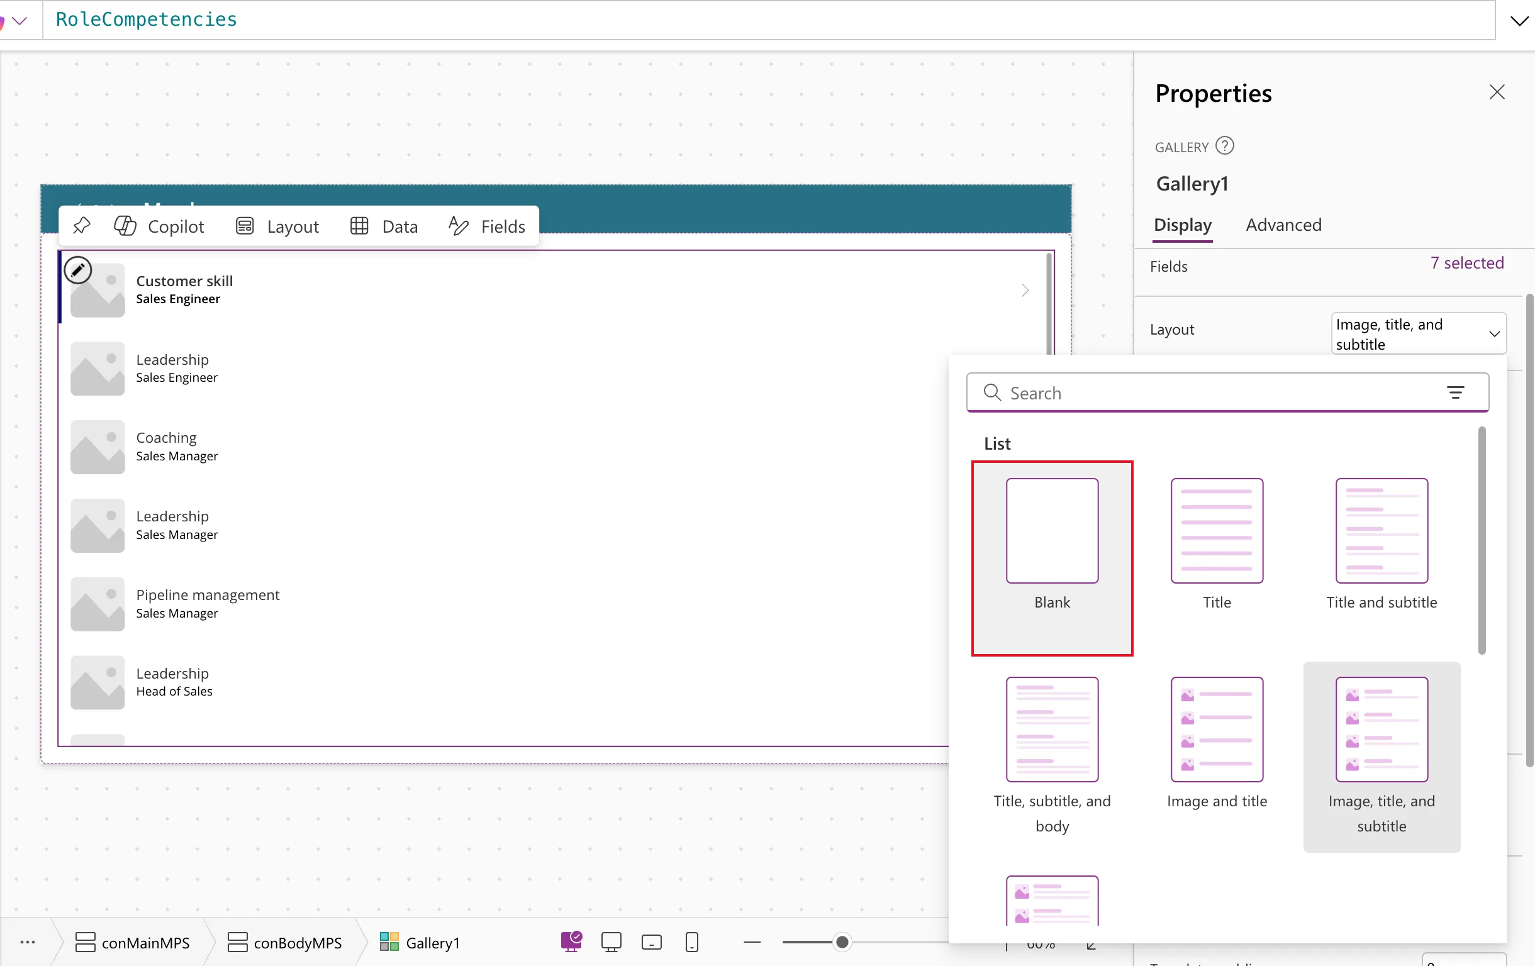Click the pin icon in gallery toolbar
Screen dimensions: 1535x966
tap(82, 226)
